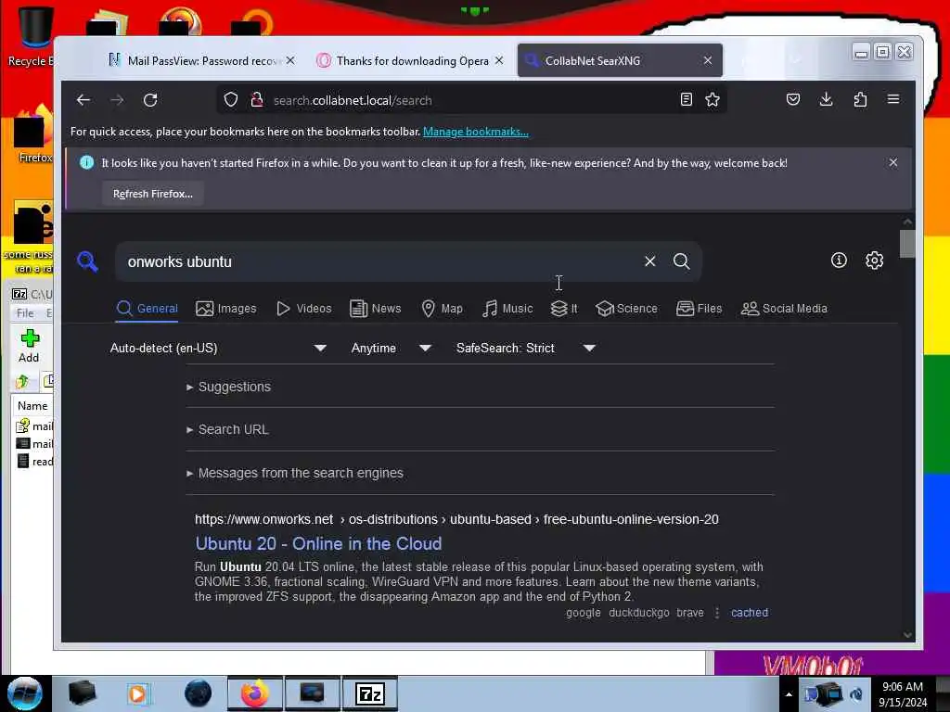This screenshot has width=950, height=712.
Task: Select the General search category
Action: [x=148, y=308]
